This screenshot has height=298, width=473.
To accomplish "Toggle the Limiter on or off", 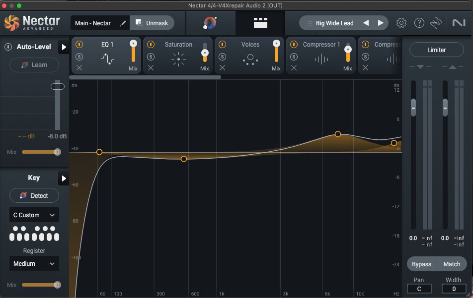I will 436,50.
